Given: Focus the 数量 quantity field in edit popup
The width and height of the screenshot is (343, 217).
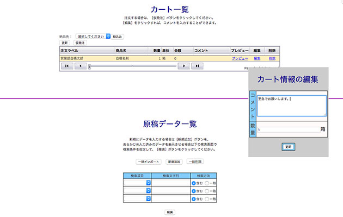Looking at the screenshot, I should (x=289, y=129).
